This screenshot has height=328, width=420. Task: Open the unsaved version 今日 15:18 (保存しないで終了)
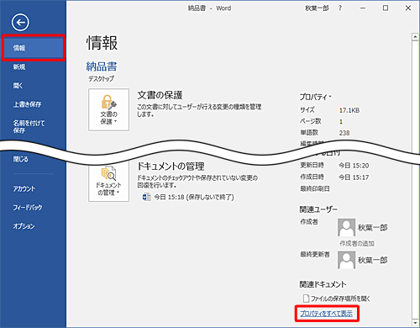(194, 197)
